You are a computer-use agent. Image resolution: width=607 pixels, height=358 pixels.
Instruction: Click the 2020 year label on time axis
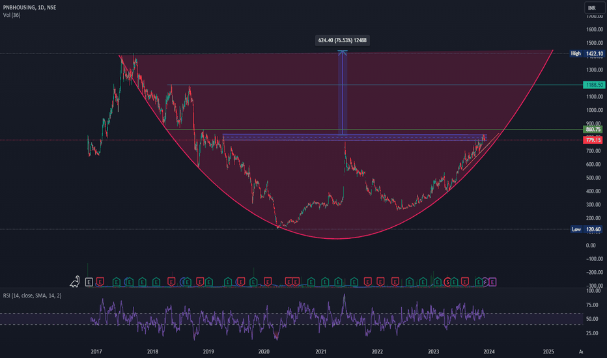(264, 351)
